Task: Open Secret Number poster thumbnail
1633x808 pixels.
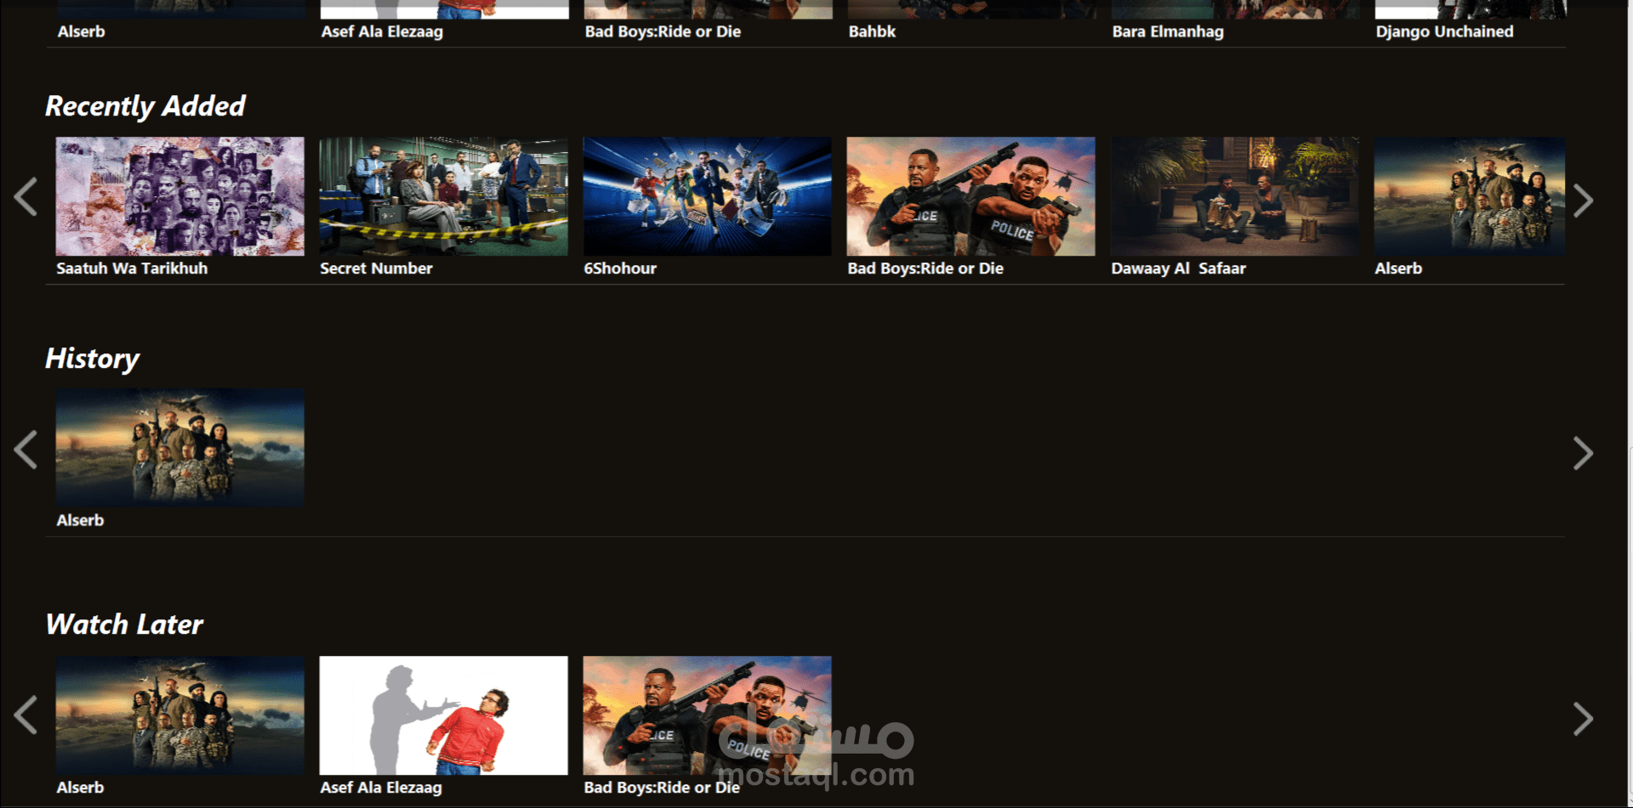Action: [443, 196]
